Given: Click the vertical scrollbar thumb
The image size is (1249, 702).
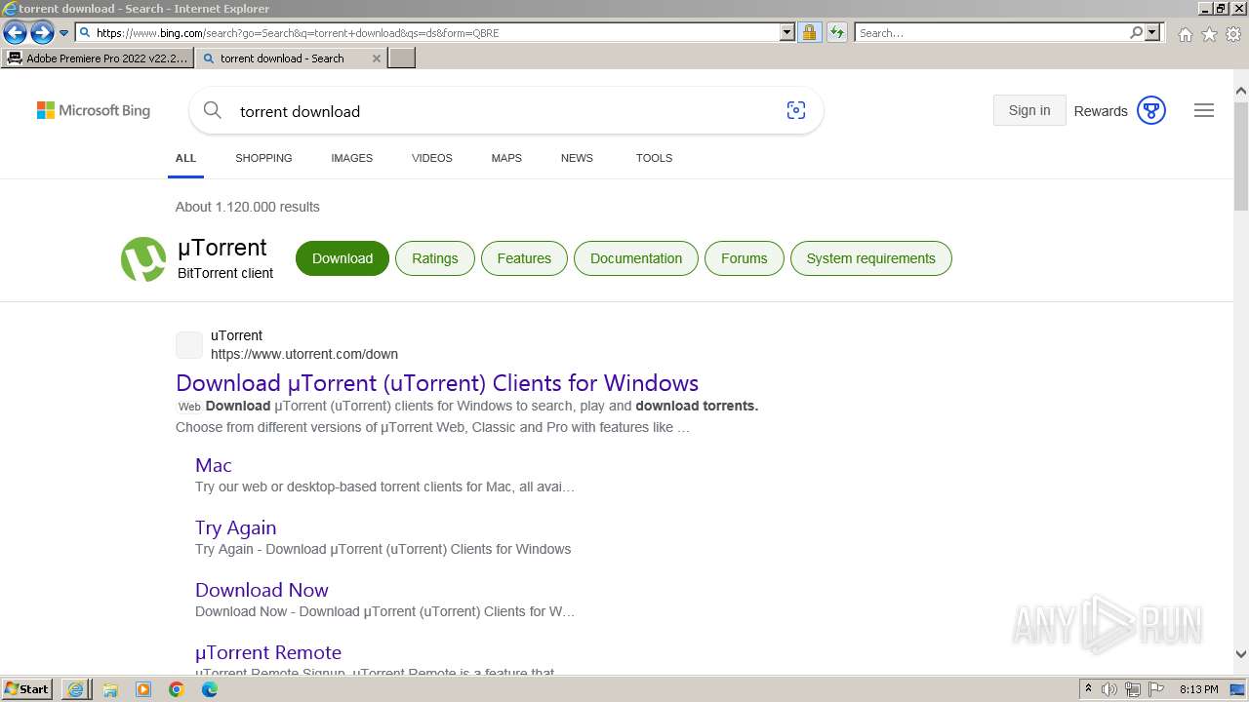Looking at the screenshot, I should 1241,156.
